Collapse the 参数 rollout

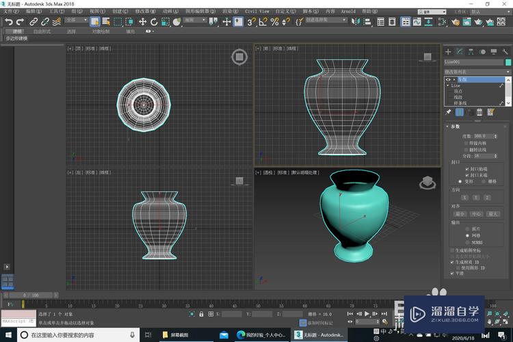point(455,127)
